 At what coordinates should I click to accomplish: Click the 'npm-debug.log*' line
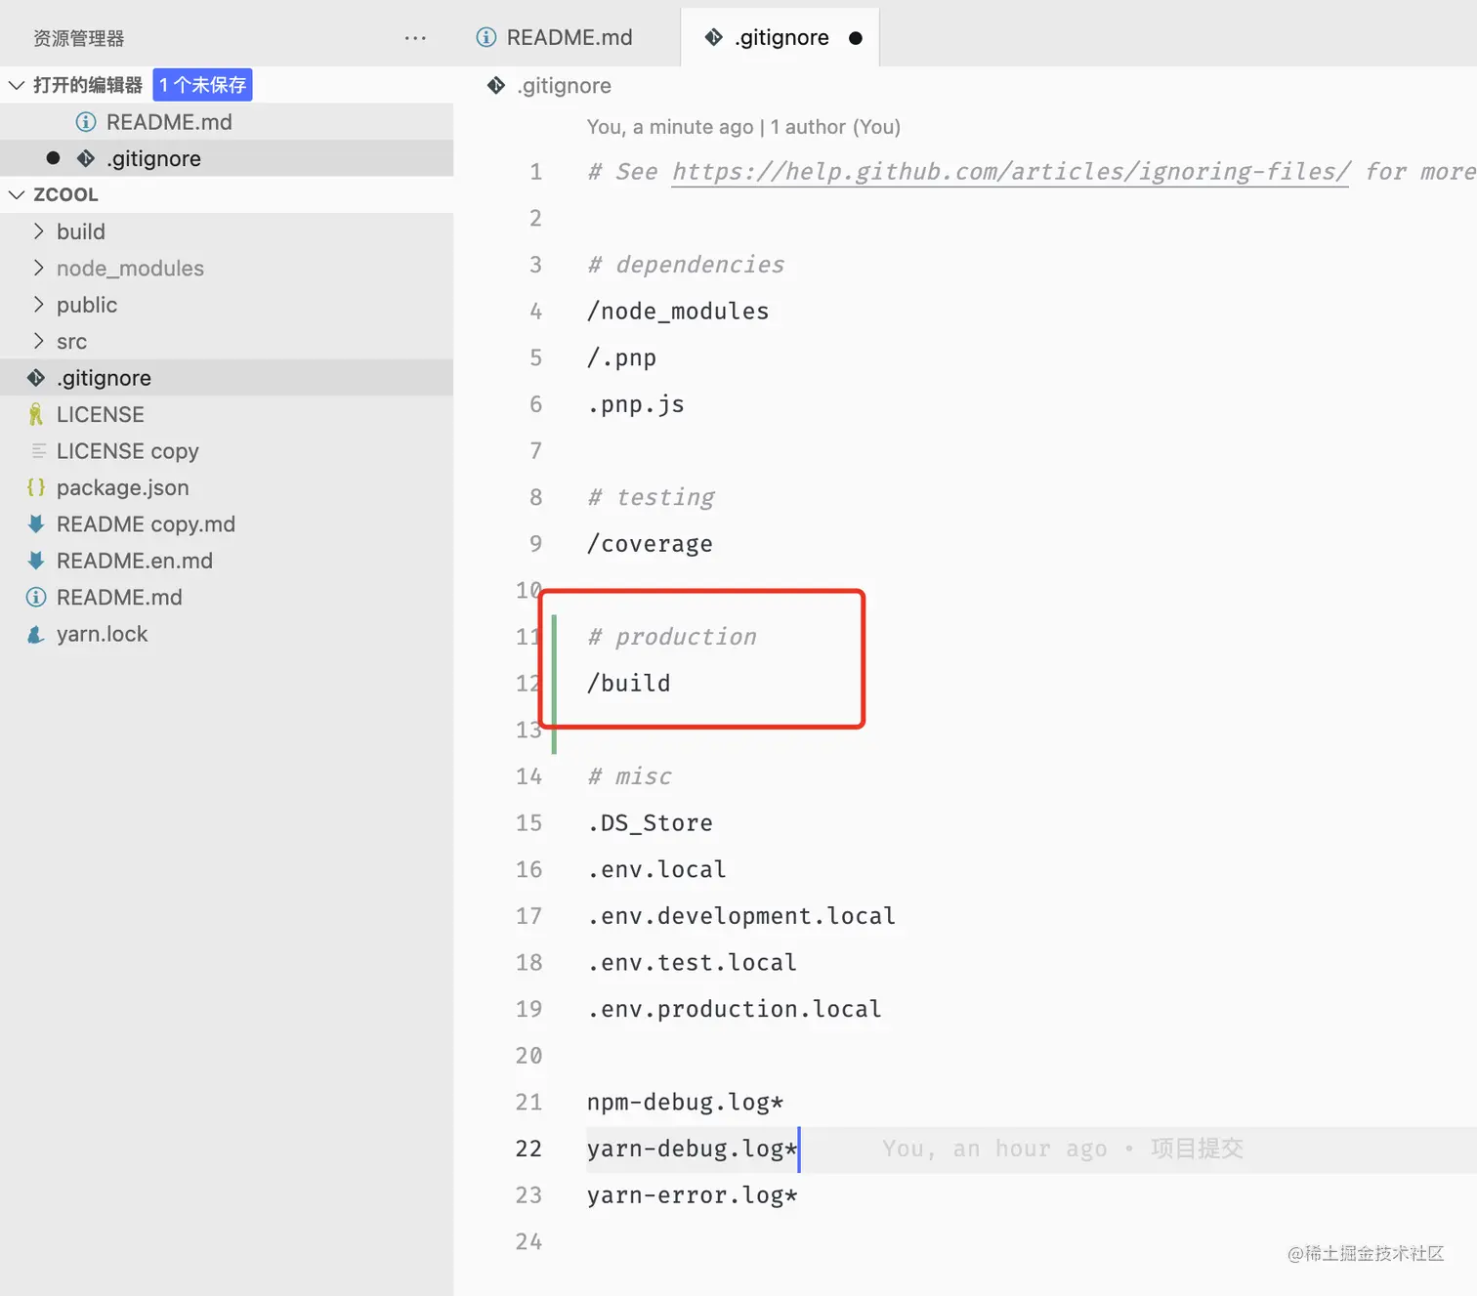(x=686, y=1103)
